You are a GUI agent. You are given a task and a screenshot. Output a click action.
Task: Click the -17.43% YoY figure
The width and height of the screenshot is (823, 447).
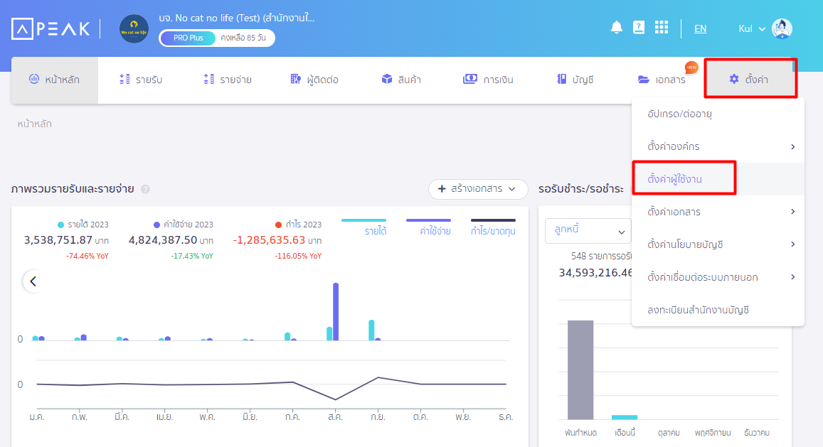[192, 256]
